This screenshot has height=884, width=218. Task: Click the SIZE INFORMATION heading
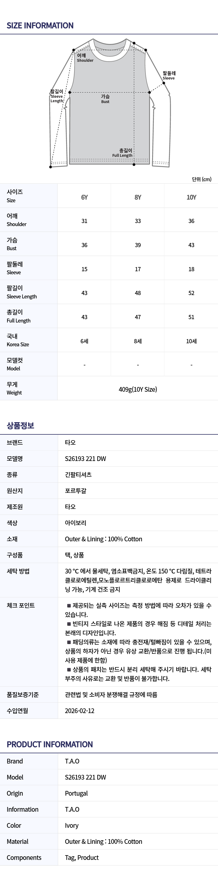tap(40, 26)
